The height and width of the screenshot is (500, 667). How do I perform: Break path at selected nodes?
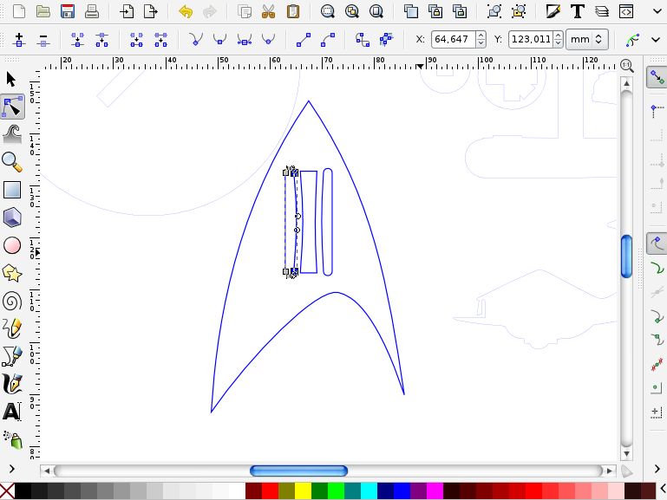(101, 40)
